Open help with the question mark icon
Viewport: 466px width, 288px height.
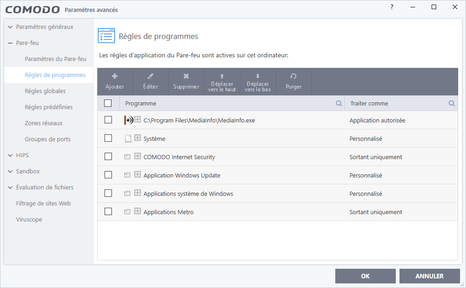coord(392,7)
